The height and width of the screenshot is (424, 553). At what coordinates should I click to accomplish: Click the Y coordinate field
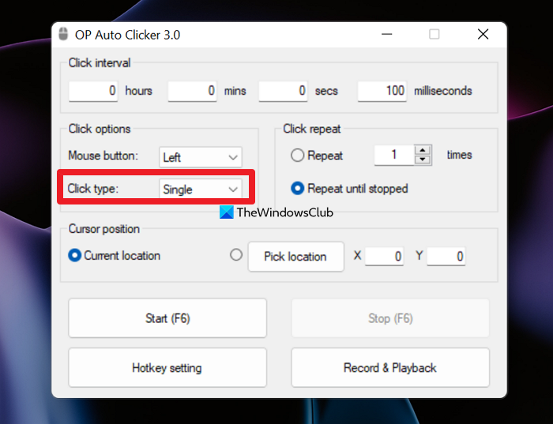[x=446, y=257]
